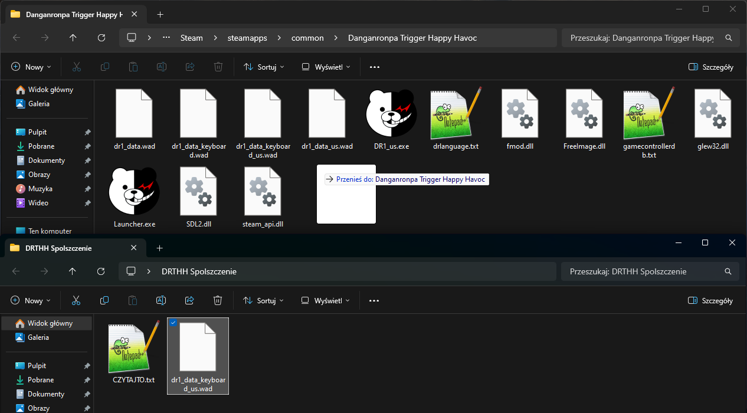This screenshot has width=747, height=413.
Task: Click the DRTHH Spolszczenie address bar path
Action: [x=338, y=271]
